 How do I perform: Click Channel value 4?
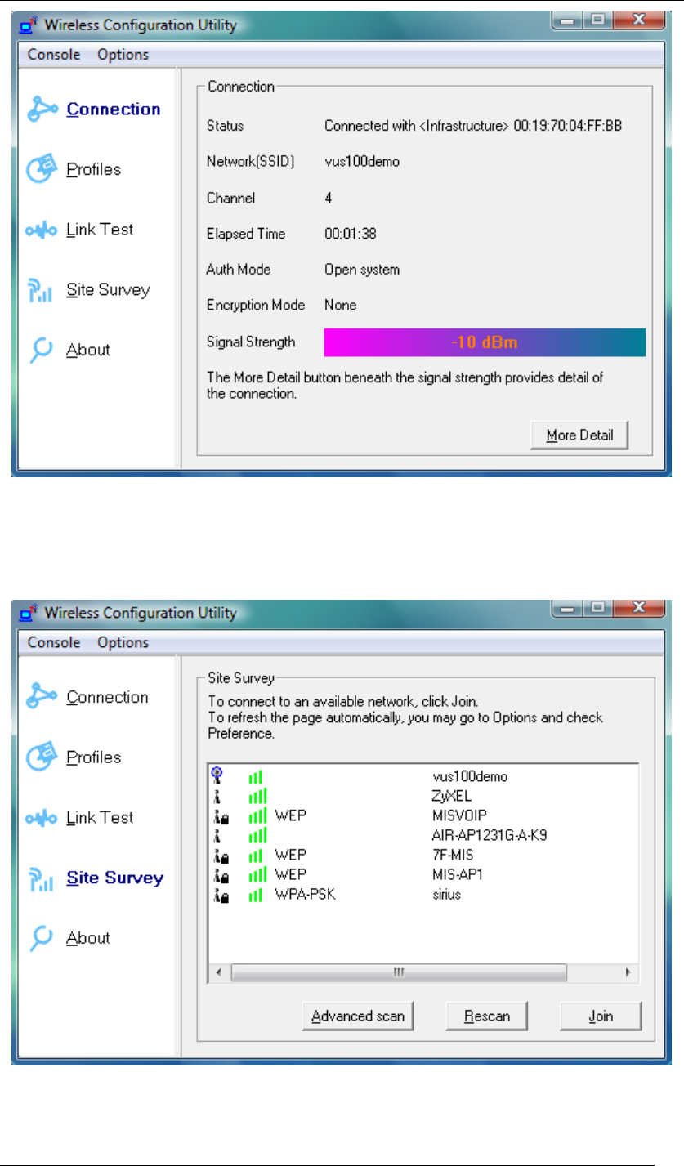point(329,199)
